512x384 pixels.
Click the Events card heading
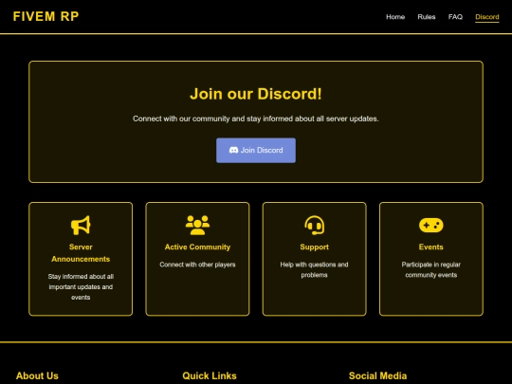point(431,247)
